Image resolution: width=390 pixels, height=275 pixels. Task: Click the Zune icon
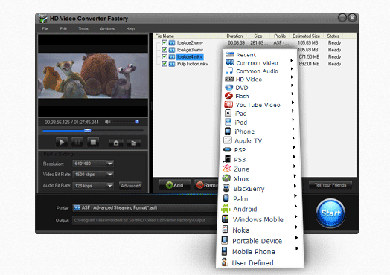click(x=226, y=169)
